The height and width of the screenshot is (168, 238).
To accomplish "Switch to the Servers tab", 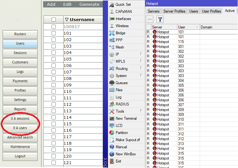I will [x=154, y=11].
